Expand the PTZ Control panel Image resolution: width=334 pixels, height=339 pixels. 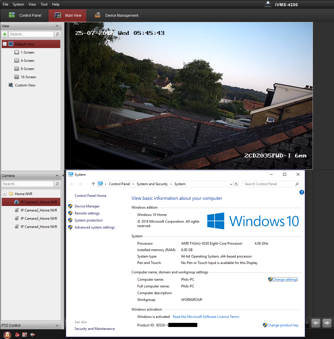57,325
